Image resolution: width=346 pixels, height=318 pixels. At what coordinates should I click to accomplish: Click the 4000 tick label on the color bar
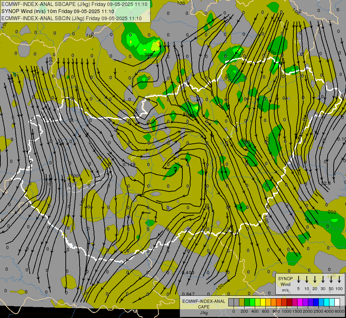(329, 311)
